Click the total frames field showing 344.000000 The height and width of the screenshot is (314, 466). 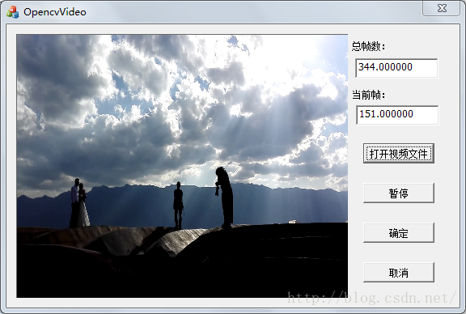coord(396,68)
